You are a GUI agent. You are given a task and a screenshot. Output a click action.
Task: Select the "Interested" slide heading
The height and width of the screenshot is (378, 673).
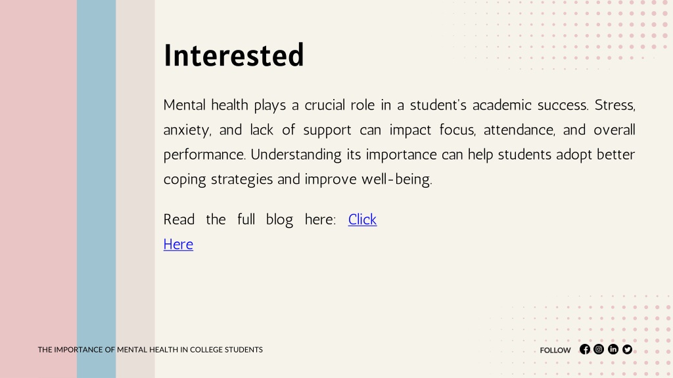(x=234, y=55)
